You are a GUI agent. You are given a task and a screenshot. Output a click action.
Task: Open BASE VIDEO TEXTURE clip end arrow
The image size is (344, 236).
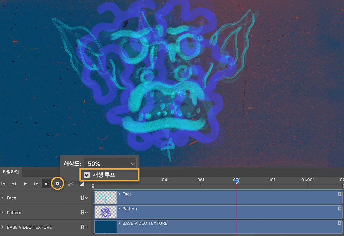(340, 223)
